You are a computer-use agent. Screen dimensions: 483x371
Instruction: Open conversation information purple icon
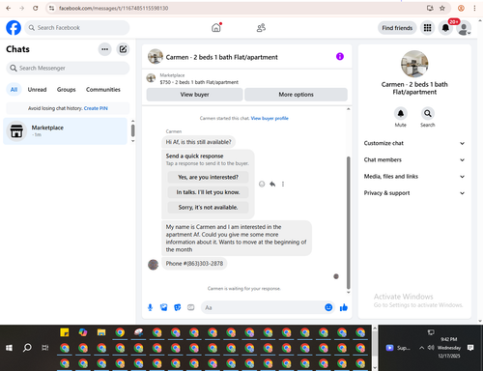pyautogui.click(x=340, y=57)
